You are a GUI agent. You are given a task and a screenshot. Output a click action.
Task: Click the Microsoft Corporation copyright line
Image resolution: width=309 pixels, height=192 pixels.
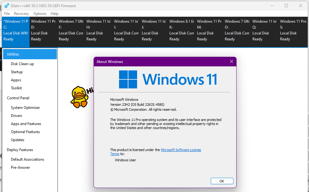click(x=144, y=109)
